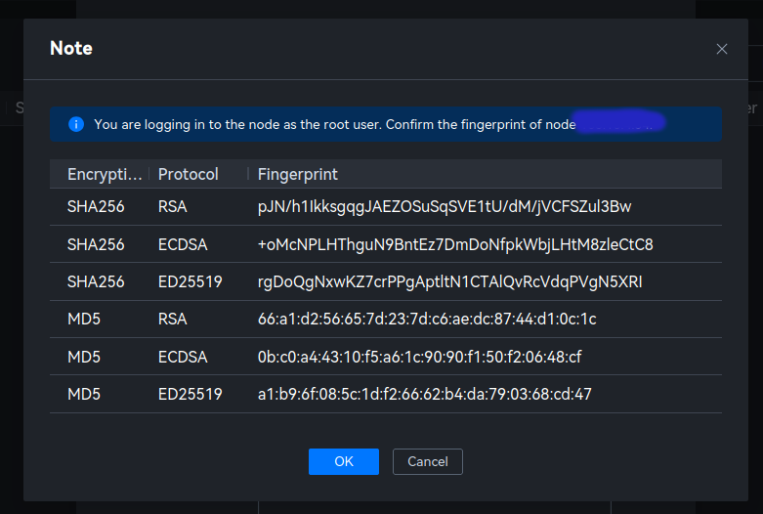Viewport: 763px width, 514px height.
Task: Click the root user login notice text
Action: point(332,124)
